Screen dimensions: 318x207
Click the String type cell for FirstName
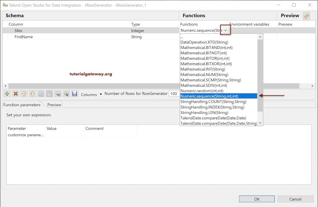(155, 37)
